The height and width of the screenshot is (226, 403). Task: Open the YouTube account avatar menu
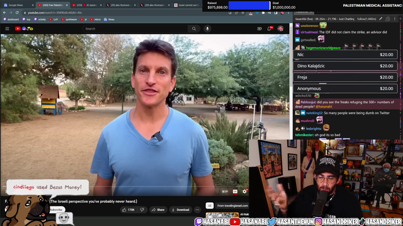coord(280,29)
